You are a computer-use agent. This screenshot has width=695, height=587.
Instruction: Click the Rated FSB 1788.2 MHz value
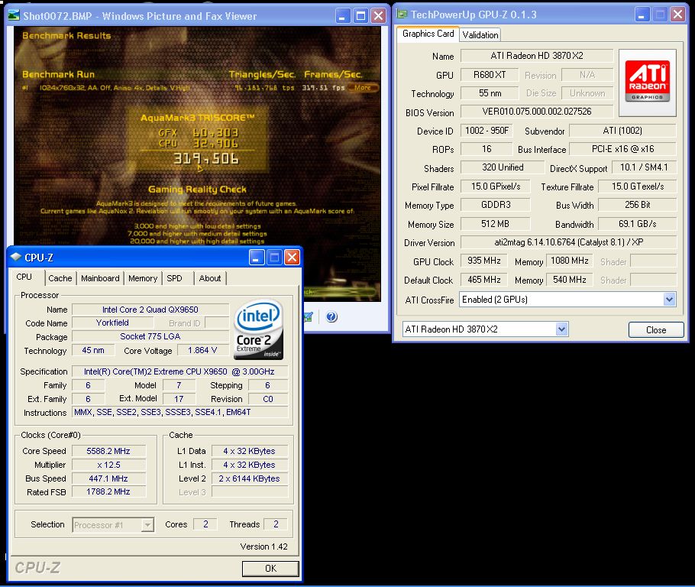(108, 492)
